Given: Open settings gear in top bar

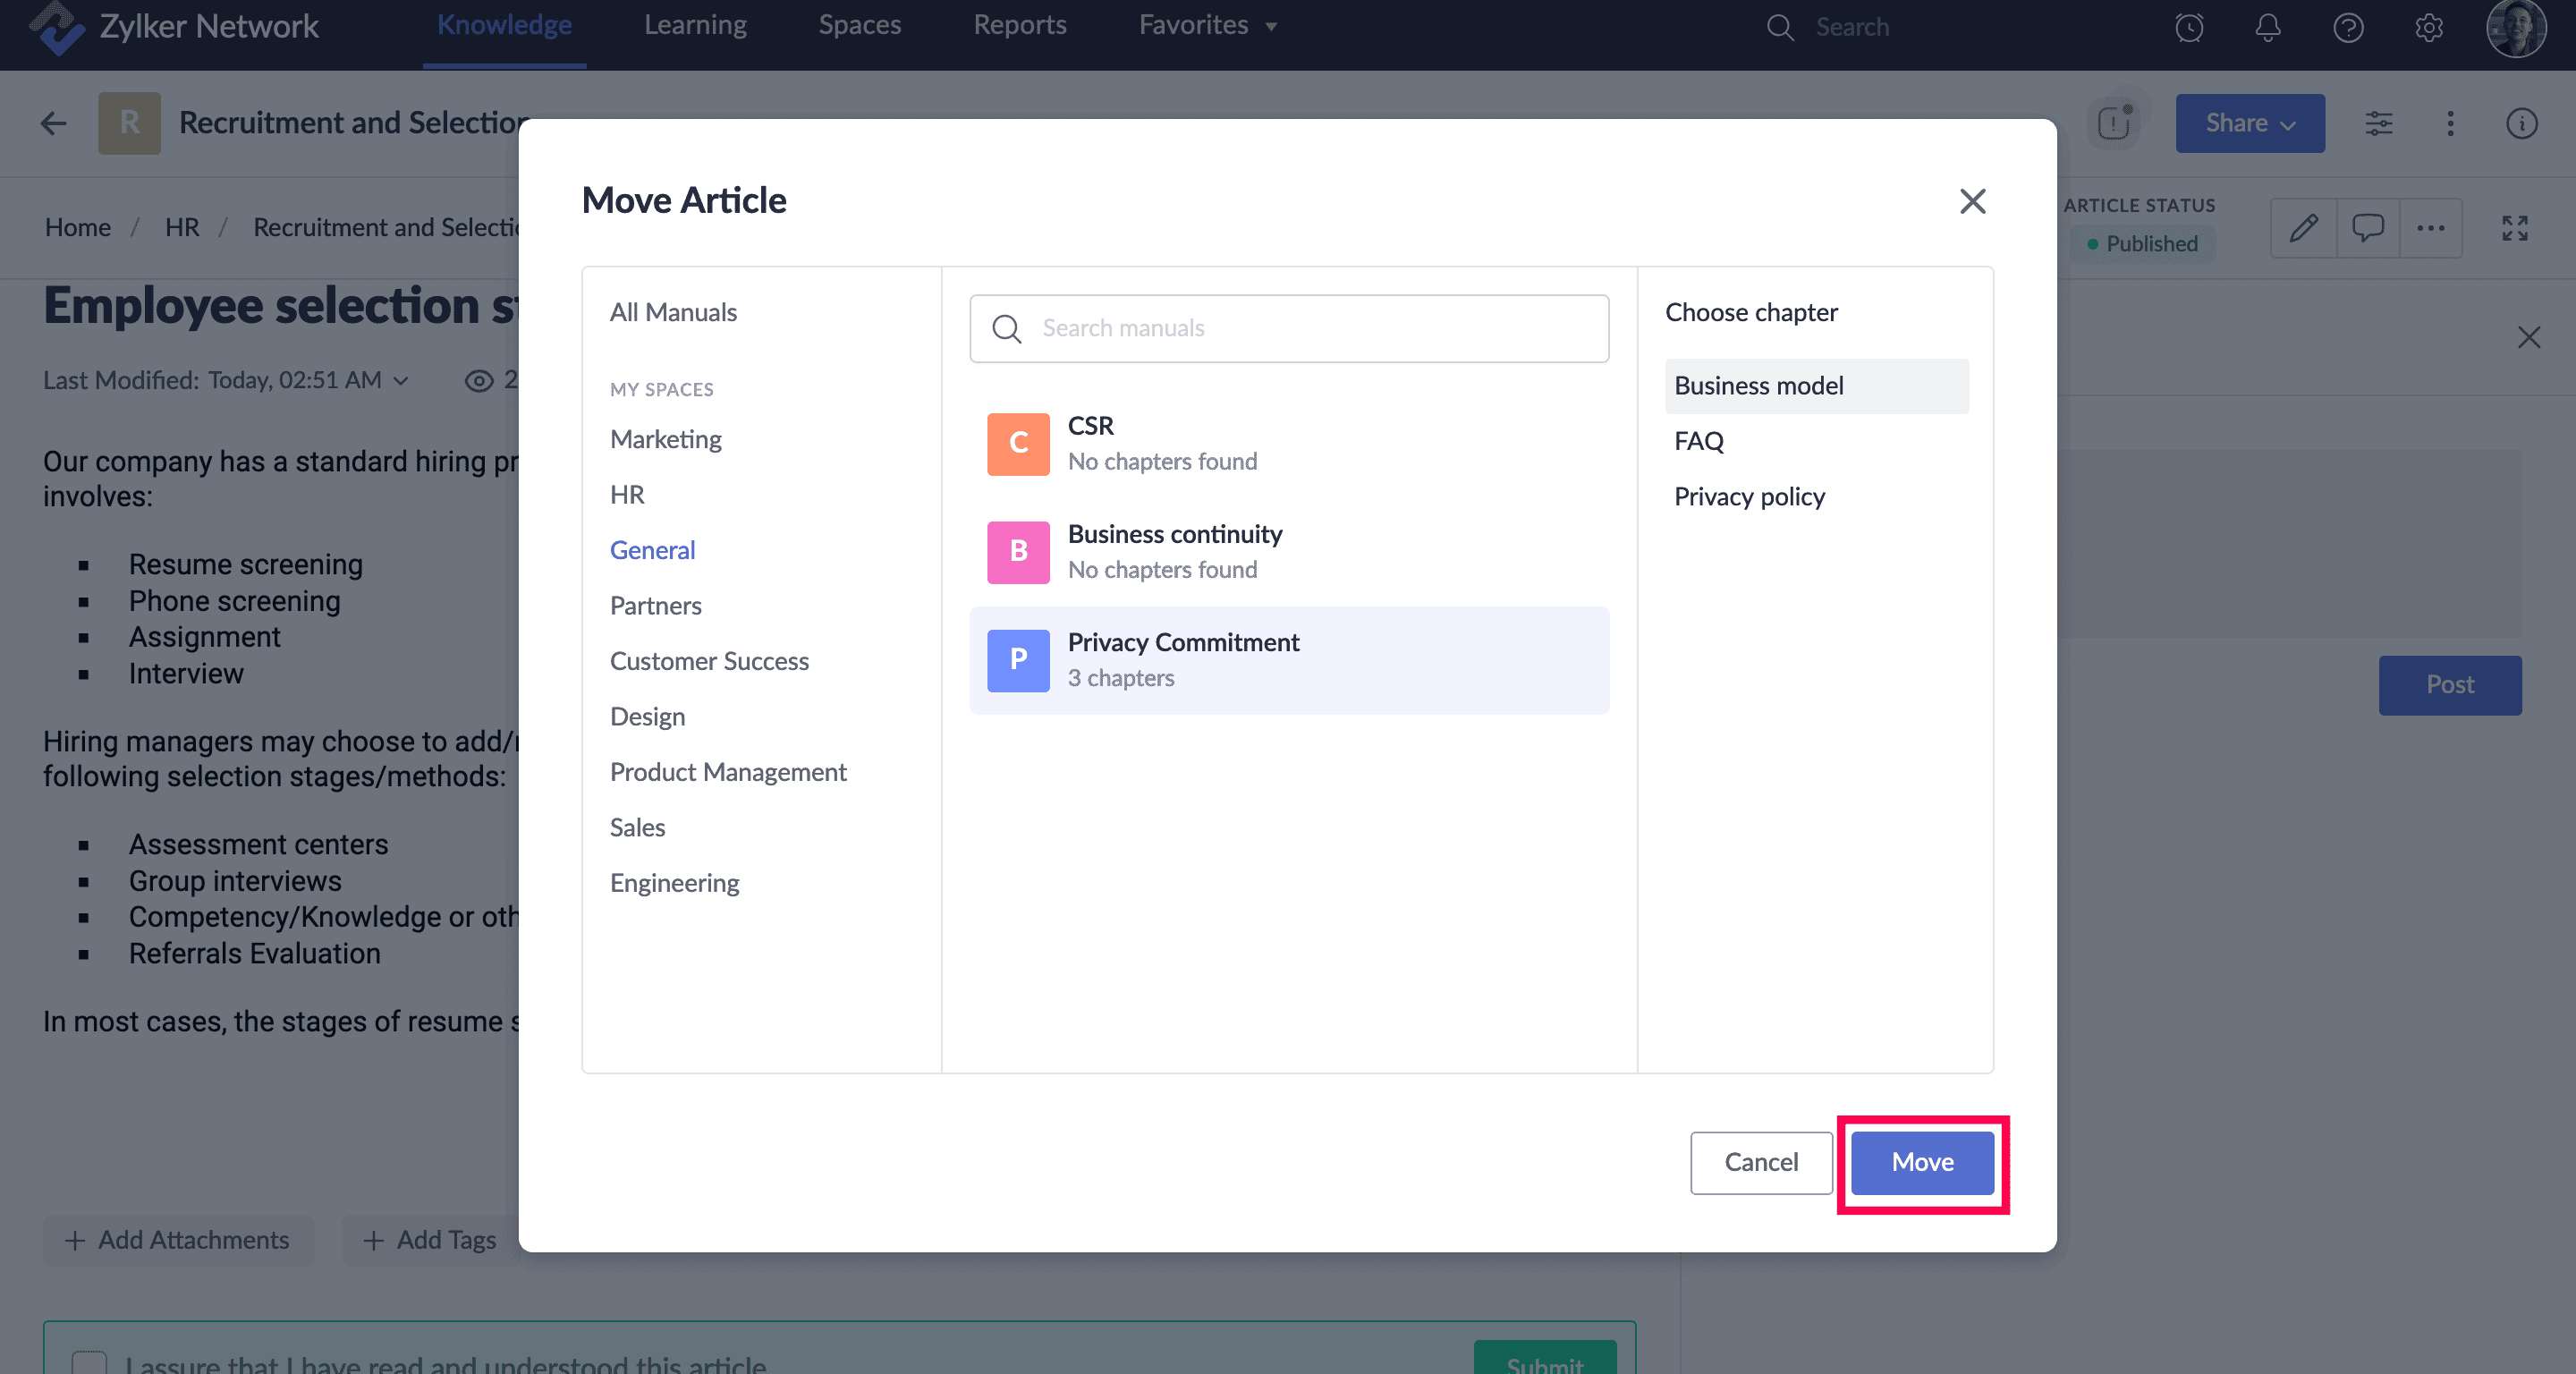Looking at the screenshot, I should (2429, 27).
